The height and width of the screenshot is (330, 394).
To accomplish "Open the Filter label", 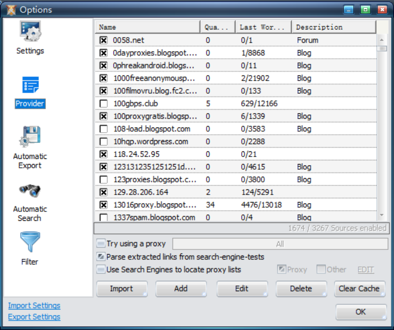I will [x=30, y=262].
